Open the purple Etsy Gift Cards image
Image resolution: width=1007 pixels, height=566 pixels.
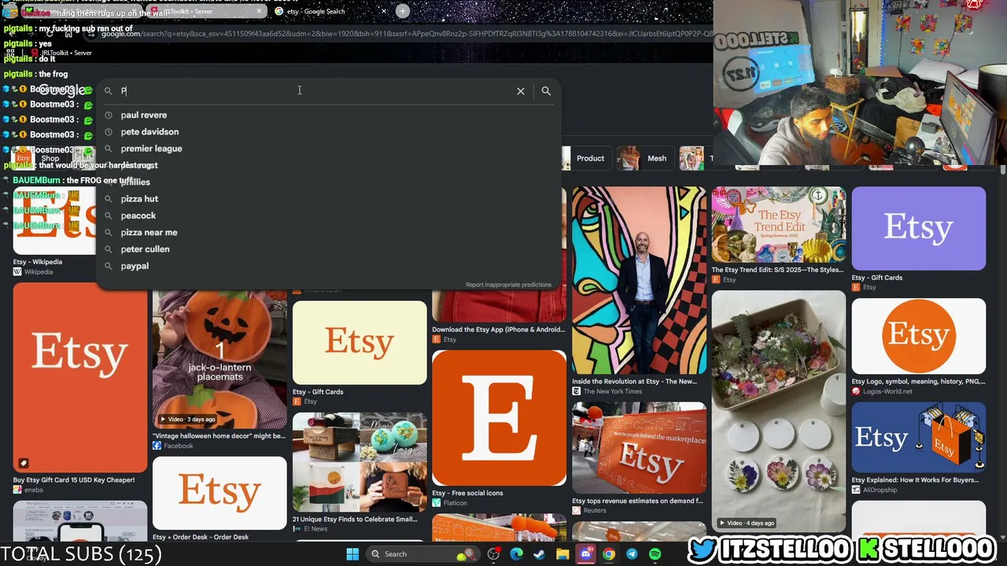click(918, 228)
